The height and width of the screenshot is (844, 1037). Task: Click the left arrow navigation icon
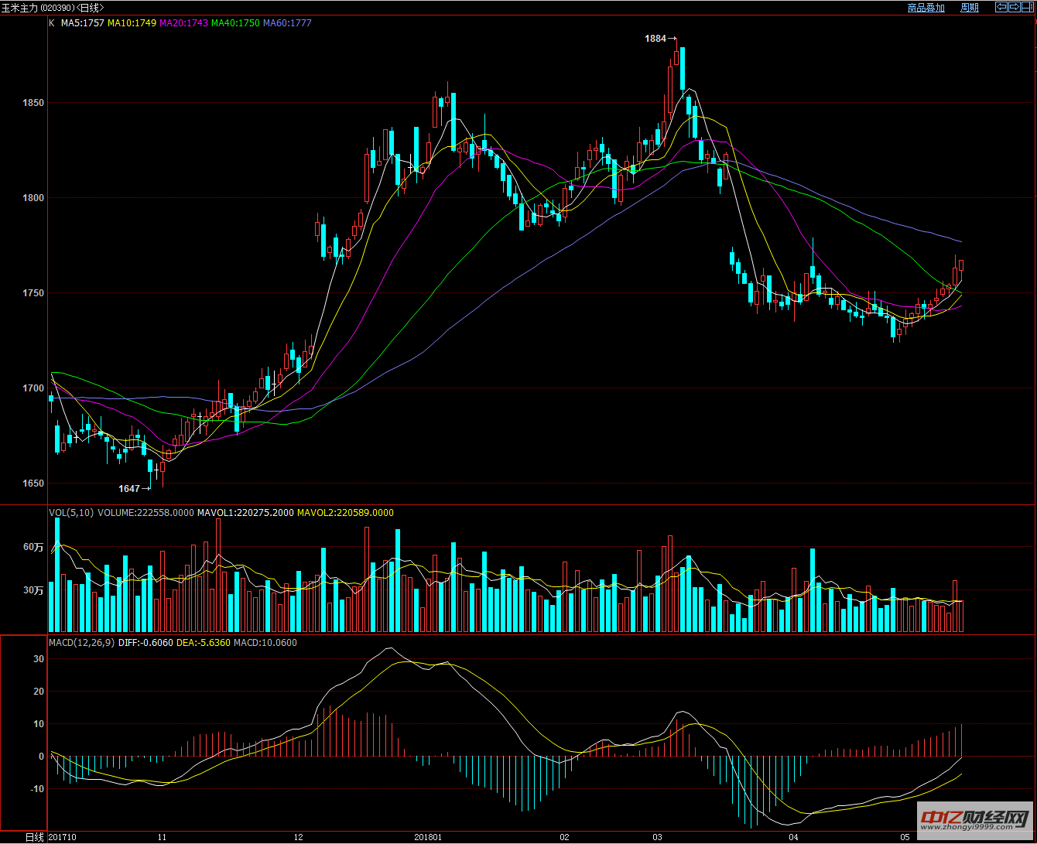pyautogui.click(x=1001, y=7)
